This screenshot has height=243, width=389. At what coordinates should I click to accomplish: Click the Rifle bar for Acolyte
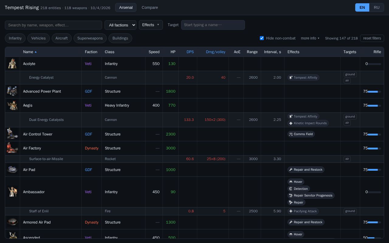click(x=374, y=64)
